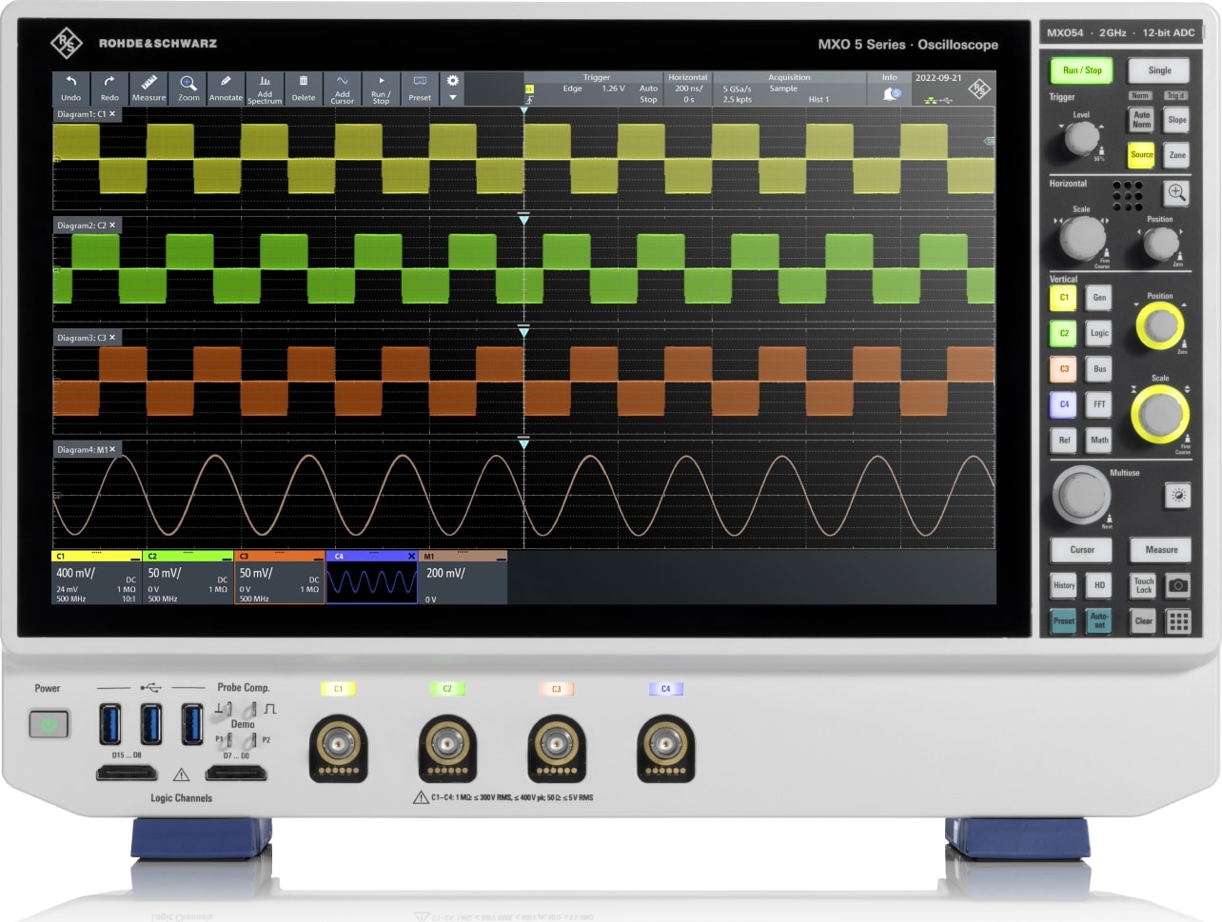Push the display intensity key beside Multiuse
Screen dimensions: 1222x922
(1178, 495)
